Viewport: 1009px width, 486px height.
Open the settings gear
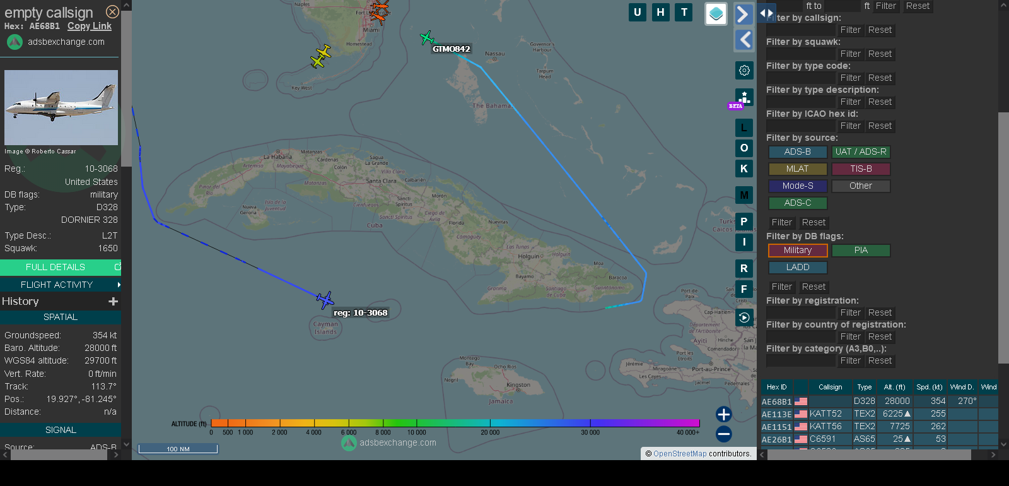(744, 70)
